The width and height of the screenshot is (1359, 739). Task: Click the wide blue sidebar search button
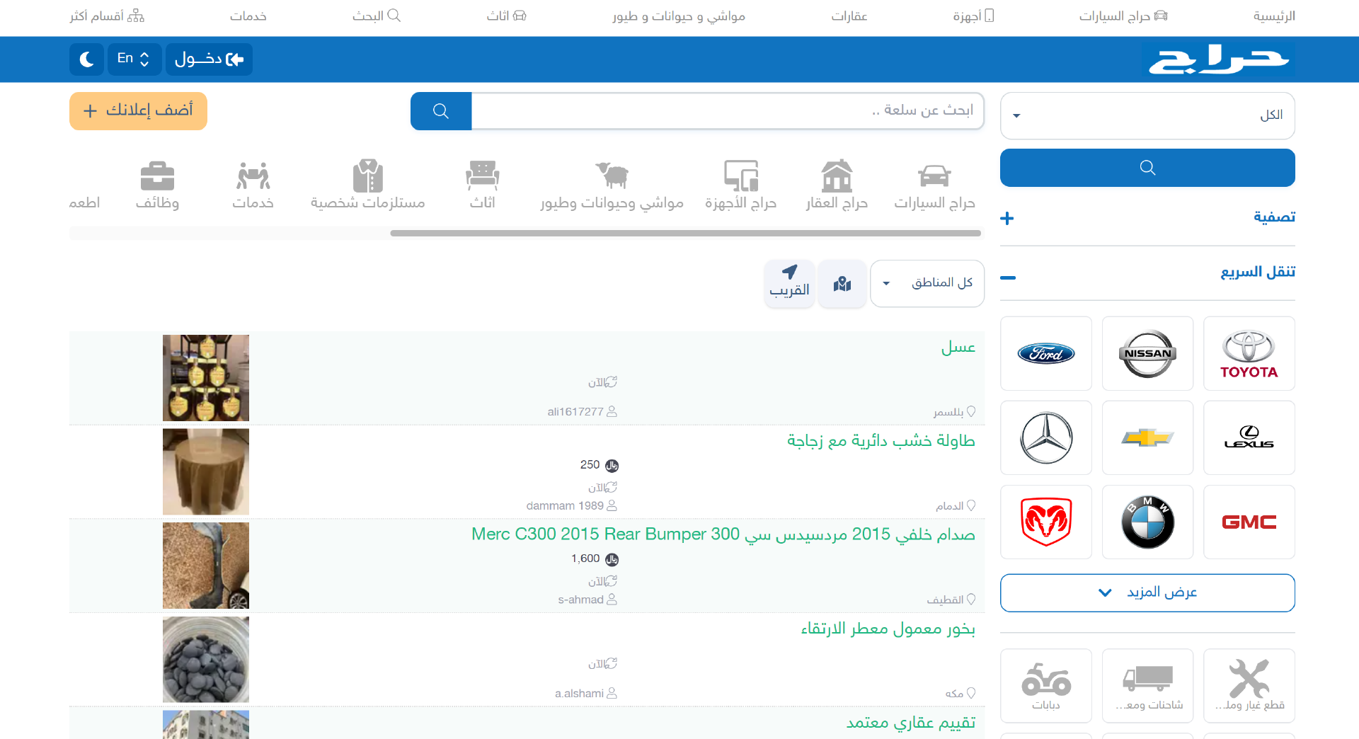coord(1147,168)
